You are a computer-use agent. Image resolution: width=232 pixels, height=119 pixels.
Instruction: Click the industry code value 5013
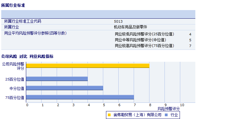pos(118,21)
